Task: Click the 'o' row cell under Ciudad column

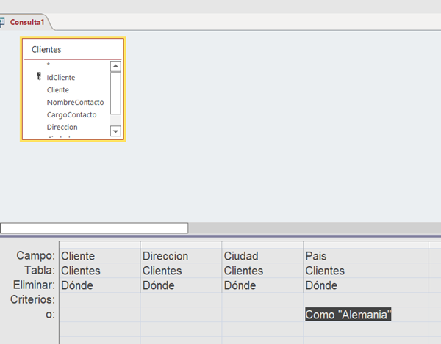Action: point(262,314)
